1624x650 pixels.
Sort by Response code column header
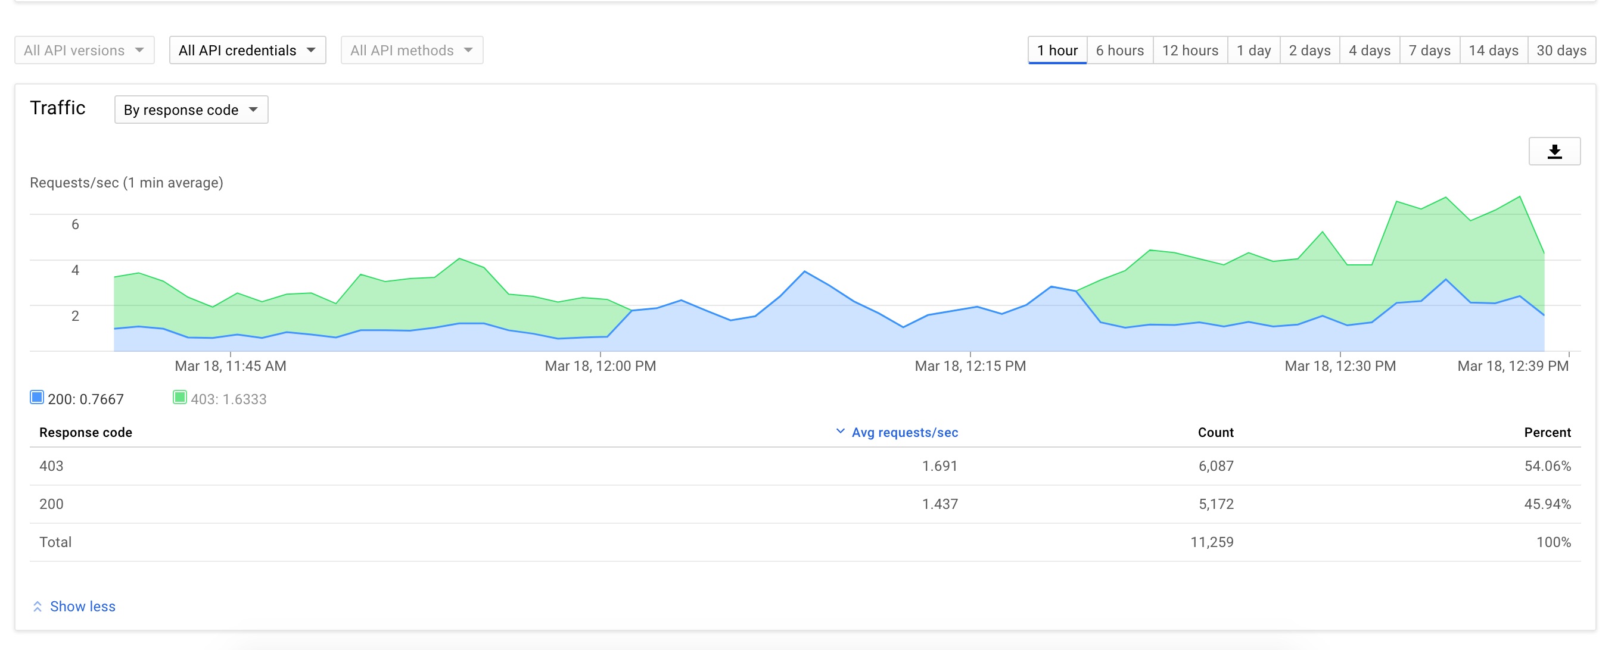click(x=86, y=433)
